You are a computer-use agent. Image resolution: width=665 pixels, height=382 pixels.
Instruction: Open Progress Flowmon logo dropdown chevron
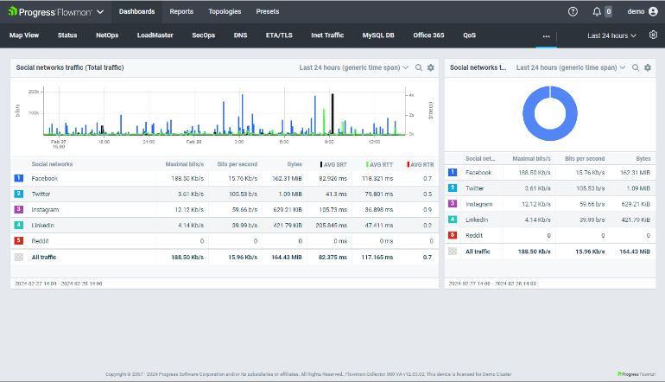100,12
